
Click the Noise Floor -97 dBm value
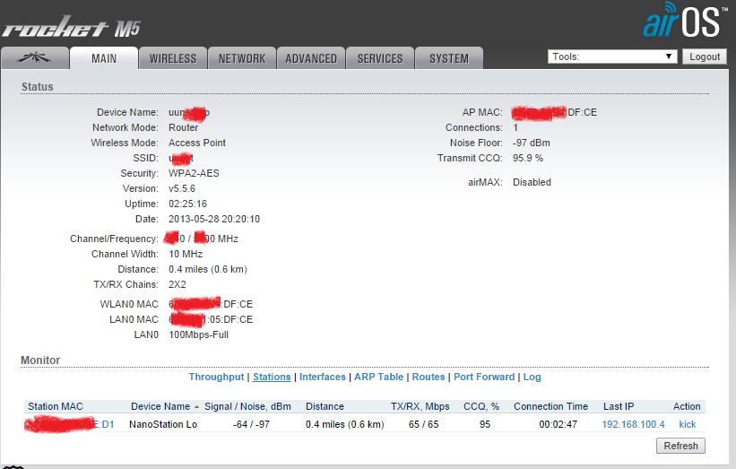click(x=532, y=143)
